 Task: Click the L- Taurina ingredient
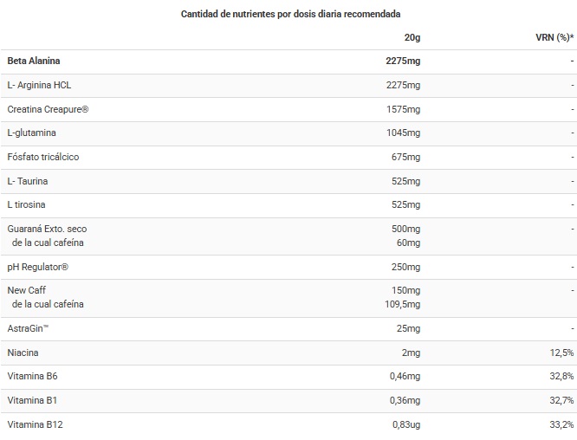coord(28,181)
